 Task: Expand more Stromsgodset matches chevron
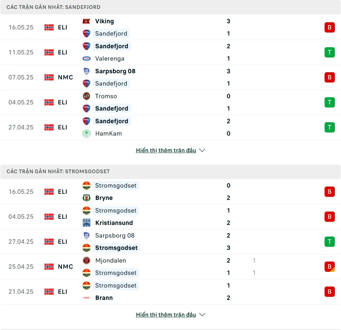coord(202,315)
